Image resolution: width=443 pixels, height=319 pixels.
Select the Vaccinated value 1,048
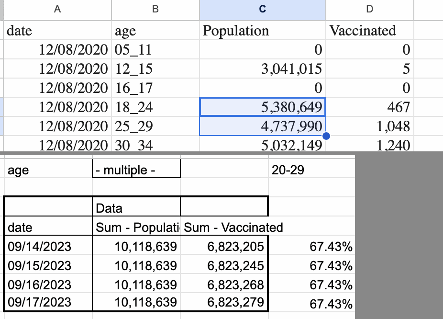click(369, 126)
